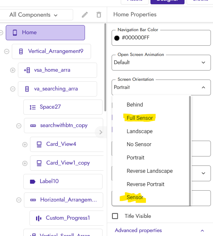Collapse the va_searching_arra tree node
The height and width of the screenshot is (236, 213).
pos(13,89)
